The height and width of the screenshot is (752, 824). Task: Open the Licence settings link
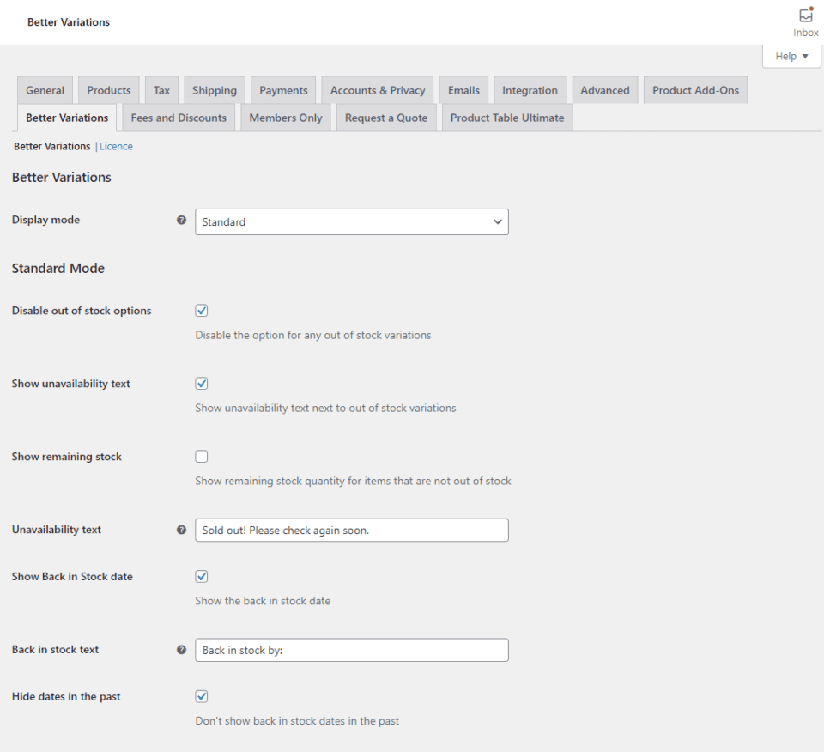point(115,146)
